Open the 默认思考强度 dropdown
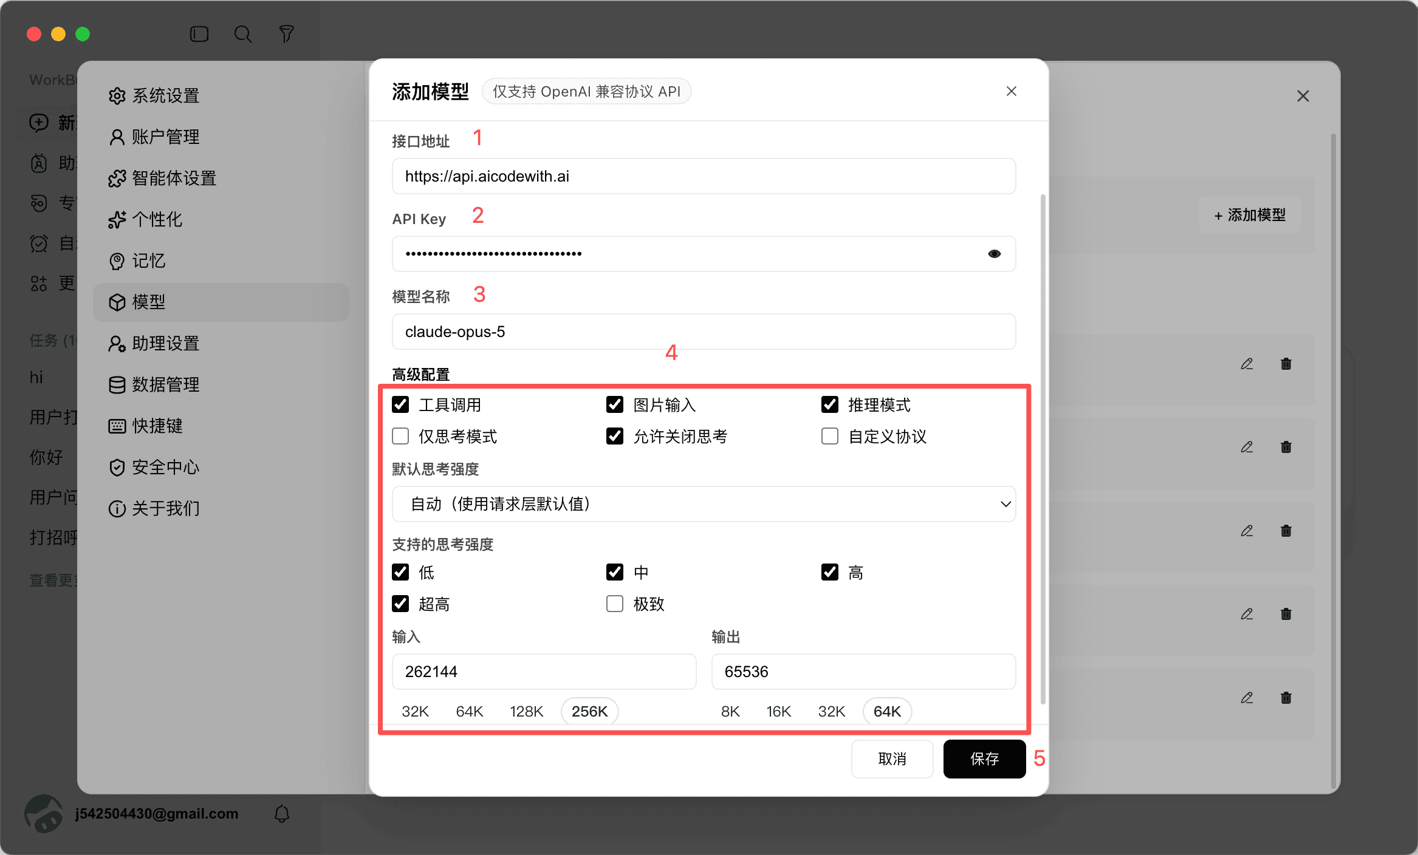Viewport: 1418px width, 855px height. (704, 504)
